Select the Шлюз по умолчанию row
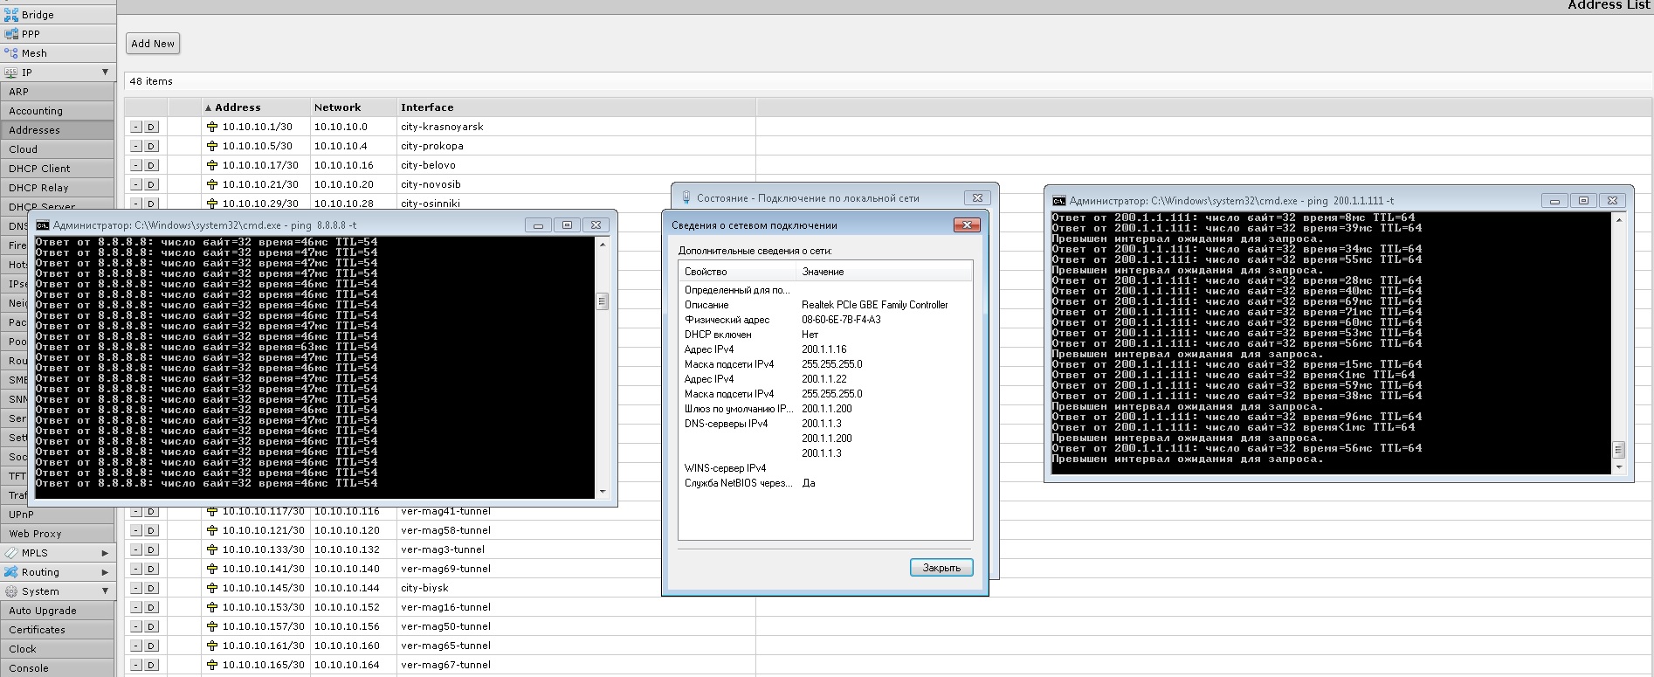The image size is (1654, 677). [825, 409]
